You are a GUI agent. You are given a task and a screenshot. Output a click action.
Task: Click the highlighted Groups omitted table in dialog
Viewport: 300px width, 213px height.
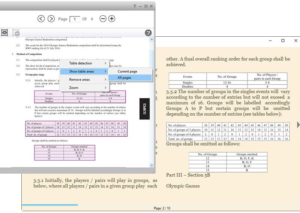(x=64, y=153)
